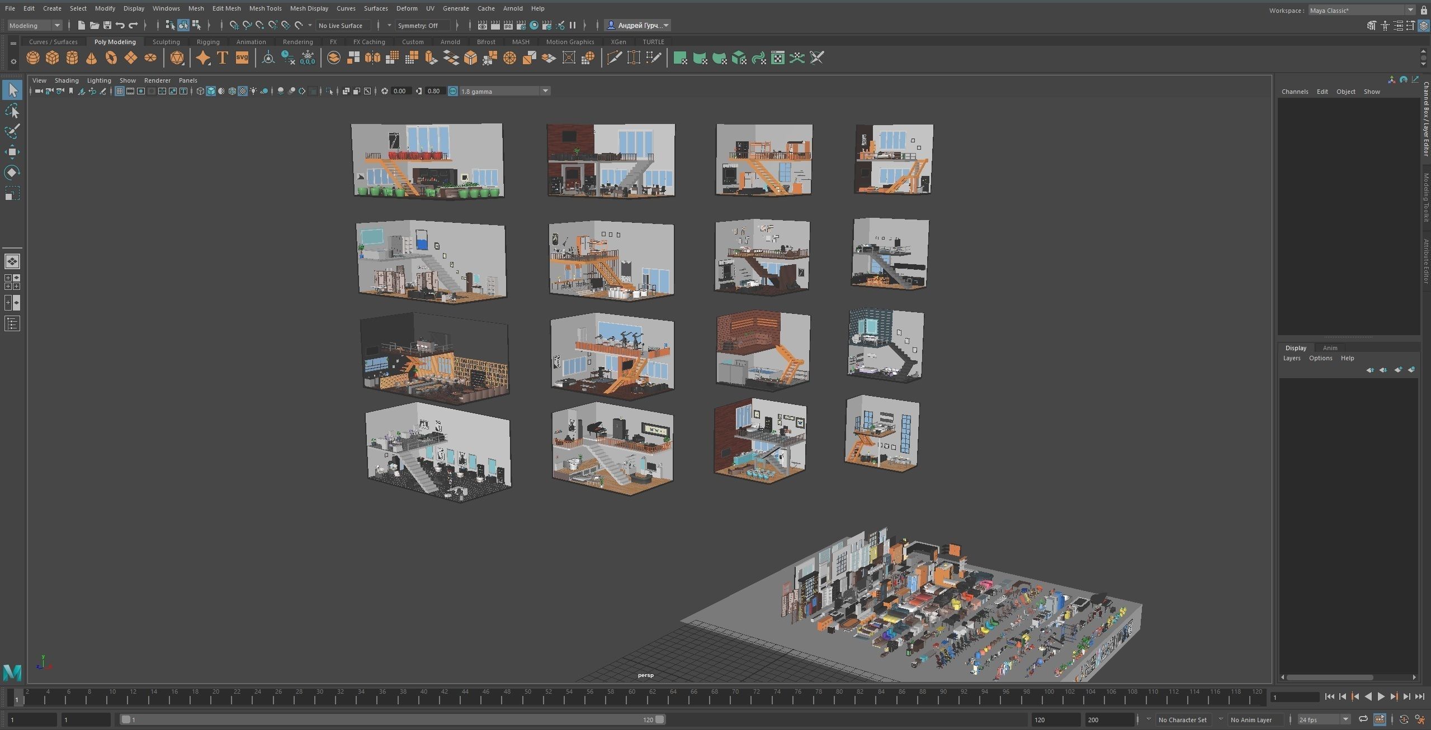Switch to the Sculpting shelf tab
Image resolution: width=1431 pixels, height=730 pixels.
click(x=166, y=42)
